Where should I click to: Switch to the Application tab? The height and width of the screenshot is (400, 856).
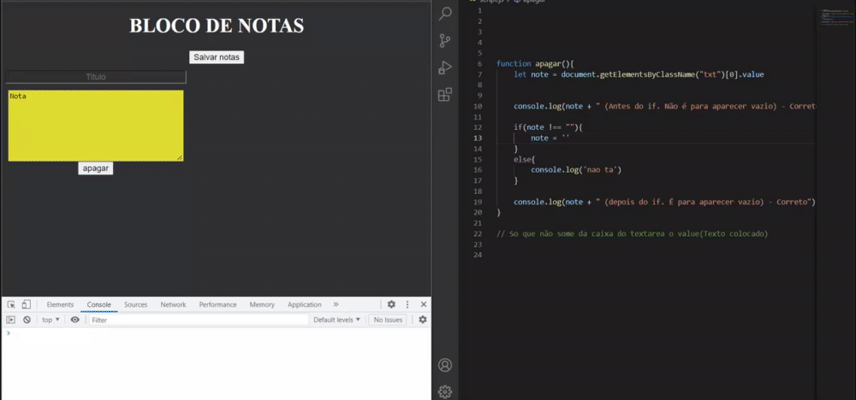[x=305, y=304]
